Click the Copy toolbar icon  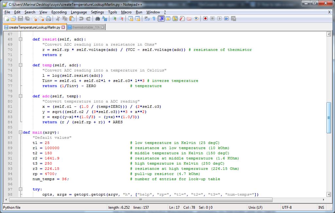pyautogui.click(x=64, y=19)
